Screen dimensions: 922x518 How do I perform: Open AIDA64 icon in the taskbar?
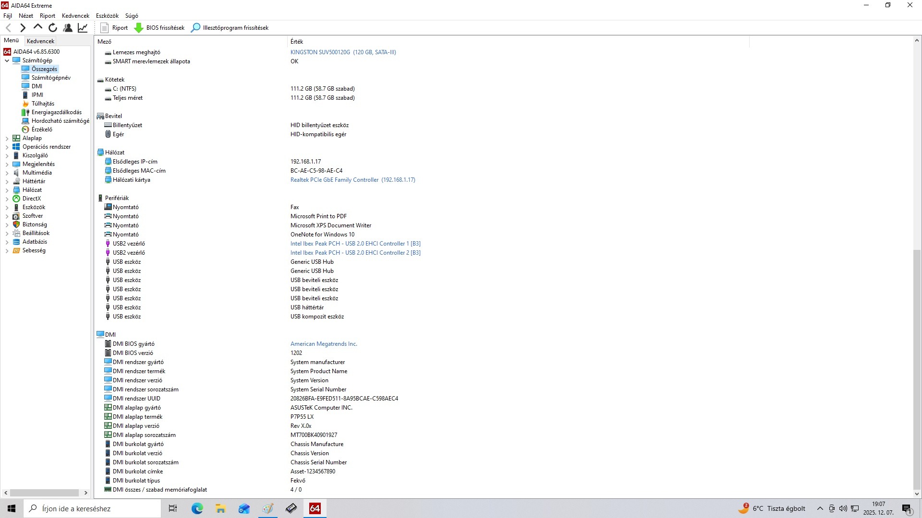tap(315, 508)
